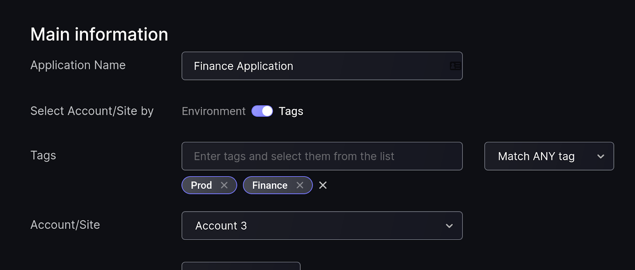Screen dimensions: 635x270
Task: Remove the Prod tag chip
Action: [x=224, y=185]
